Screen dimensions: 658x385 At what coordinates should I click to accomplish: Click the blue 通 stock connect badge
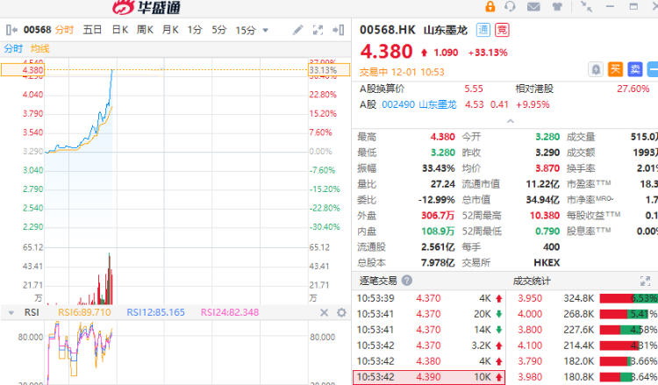coord(483,30)
